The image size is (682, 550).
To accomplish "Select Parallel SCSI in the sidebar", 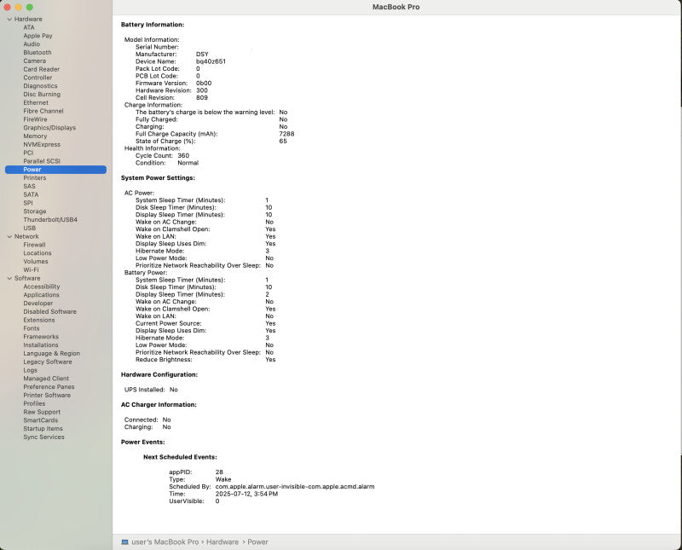I will click(42, 161).
